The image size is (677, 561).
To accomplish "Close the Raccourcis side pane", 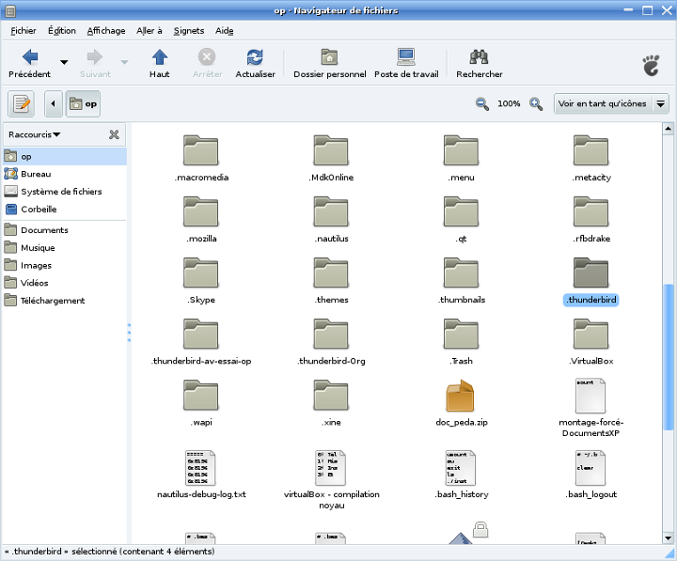I will (114, 134).
